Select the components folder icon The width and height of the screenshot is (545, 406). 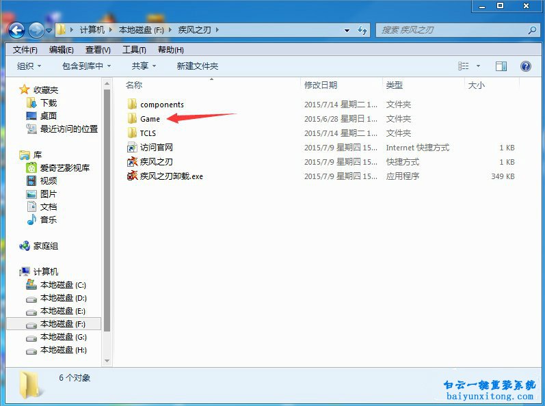[132, 104]
